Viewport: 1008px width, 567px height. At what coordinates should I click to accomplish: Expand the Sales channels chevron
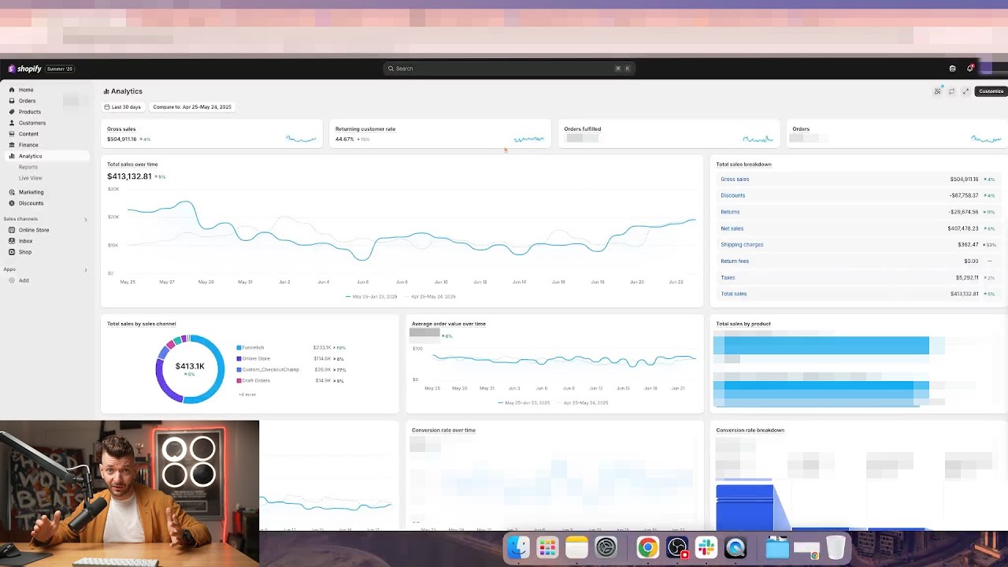tap(86, 219)
